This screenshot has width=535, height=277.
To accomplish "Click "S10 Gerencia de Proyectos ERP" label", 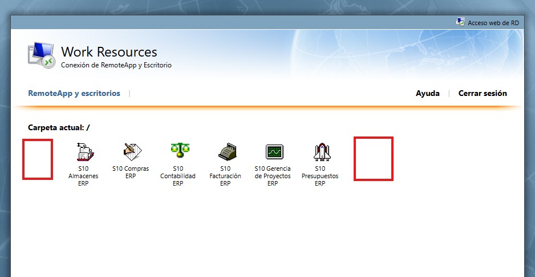I will coord(273,176).
